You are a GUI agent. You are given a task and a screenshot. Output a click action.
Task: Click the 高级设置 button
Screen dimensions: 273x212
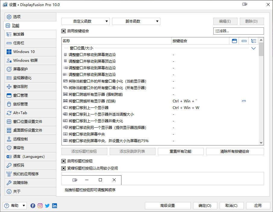coord(168,206)
